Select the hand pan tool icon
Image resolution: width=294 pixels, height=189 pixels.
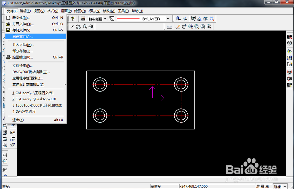click(184, 27)
